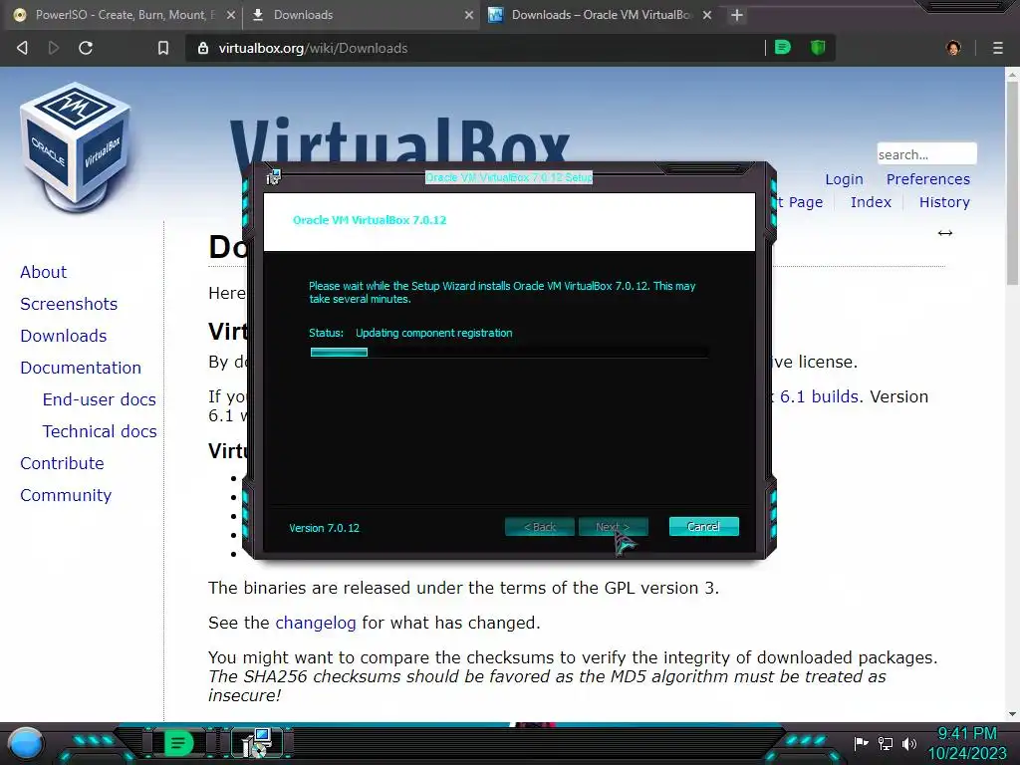1020x765 pixels.
Task: Click the Login link
Action: 845,179
